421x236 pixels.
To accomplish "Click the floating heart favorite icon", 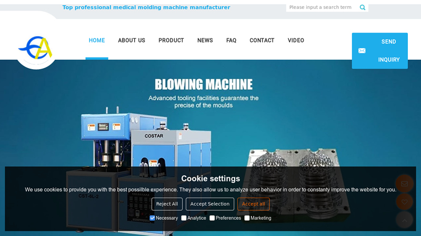I will [404, 202].
